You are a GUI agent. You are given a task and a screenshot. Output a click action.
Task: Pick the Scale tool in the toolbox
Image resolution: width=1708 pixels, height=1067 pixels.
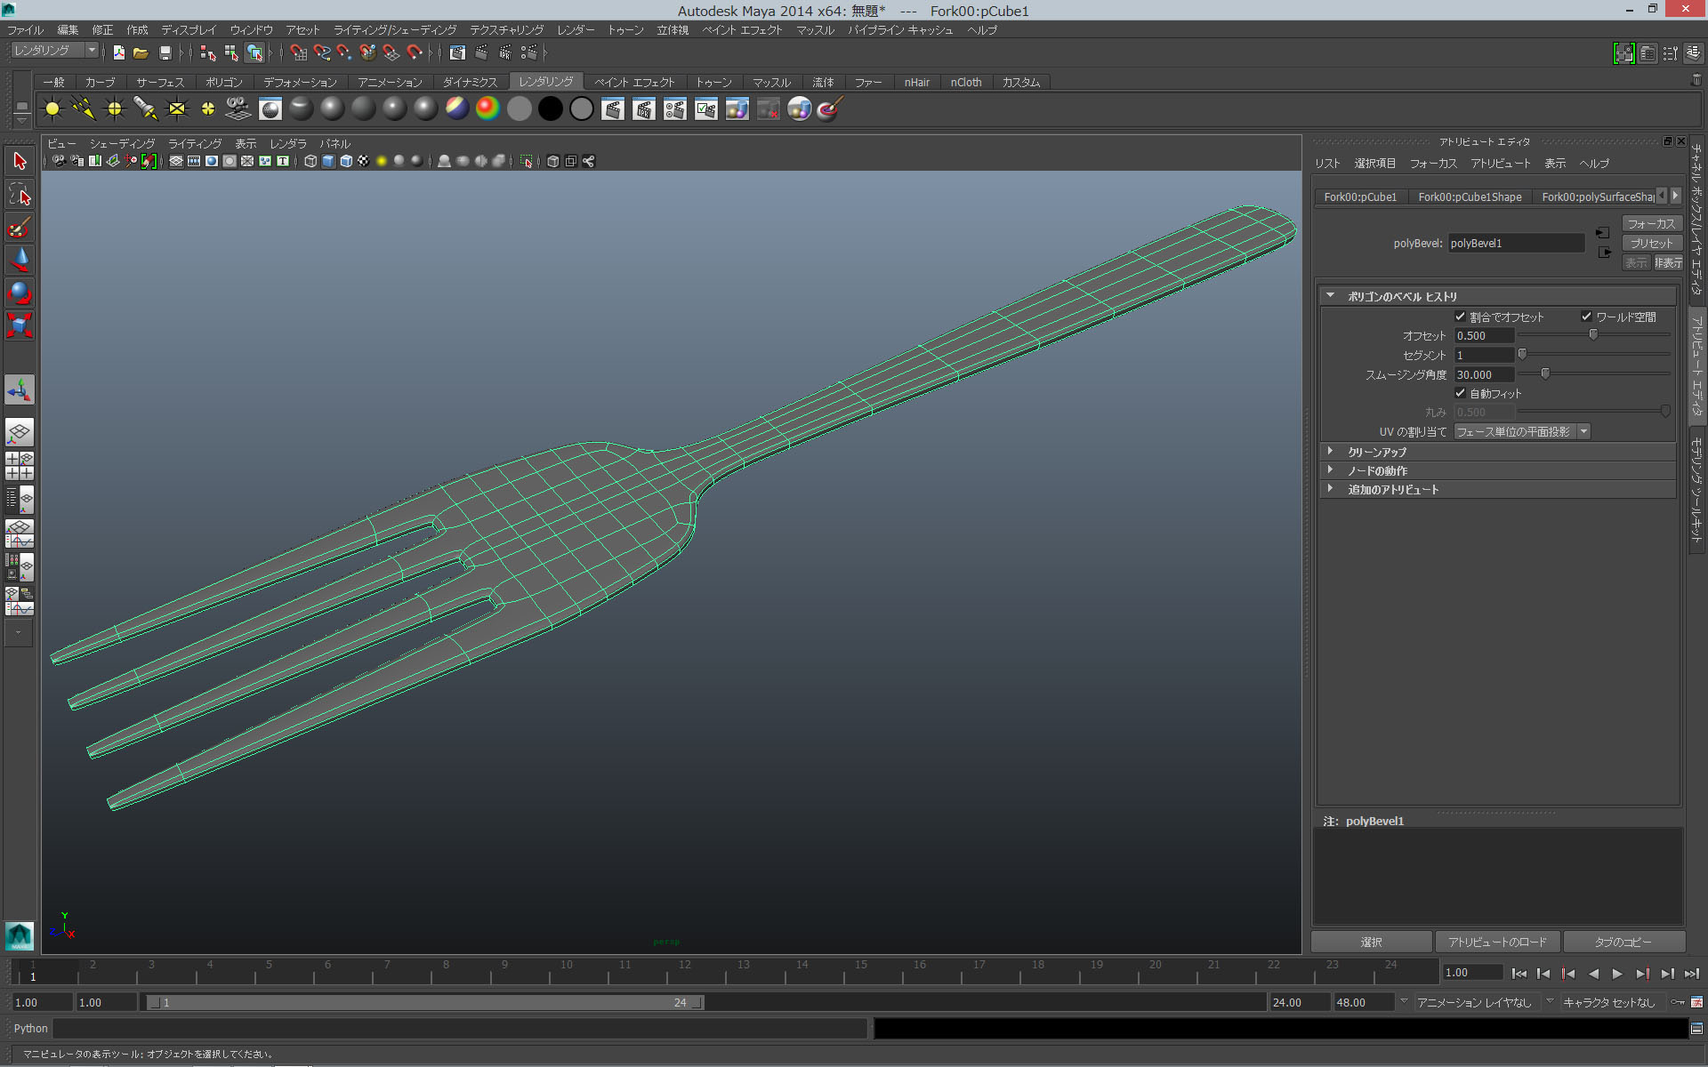(20, 325)
